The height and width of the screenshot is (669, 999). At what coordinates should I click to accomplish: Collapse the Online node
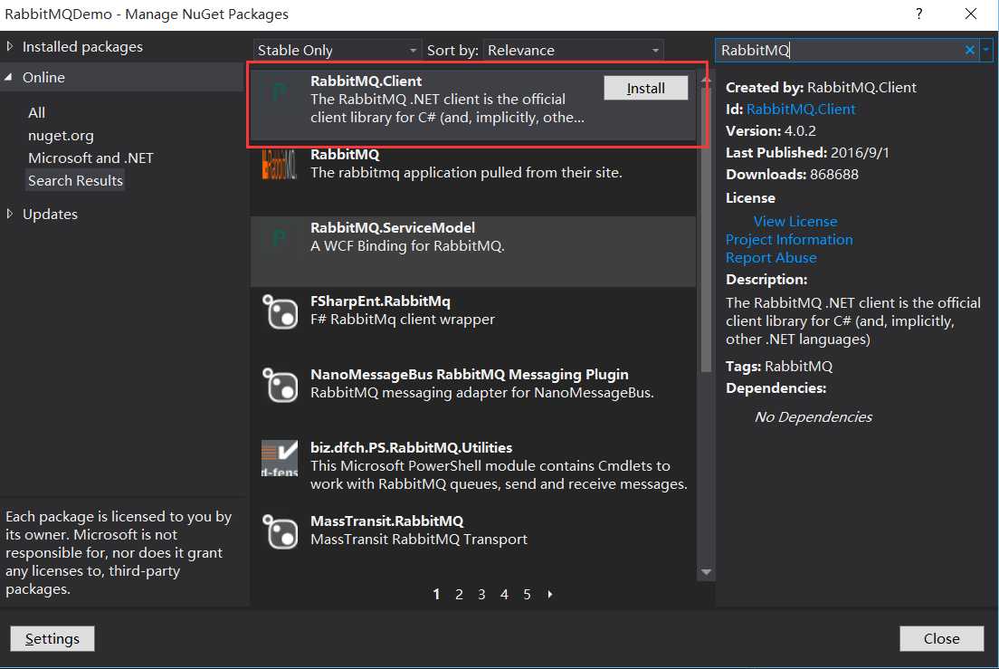tap(9, 77)
